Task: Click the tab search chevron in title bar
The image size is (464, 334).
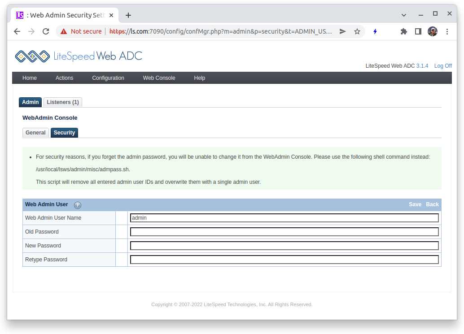Action: [403, 15]
